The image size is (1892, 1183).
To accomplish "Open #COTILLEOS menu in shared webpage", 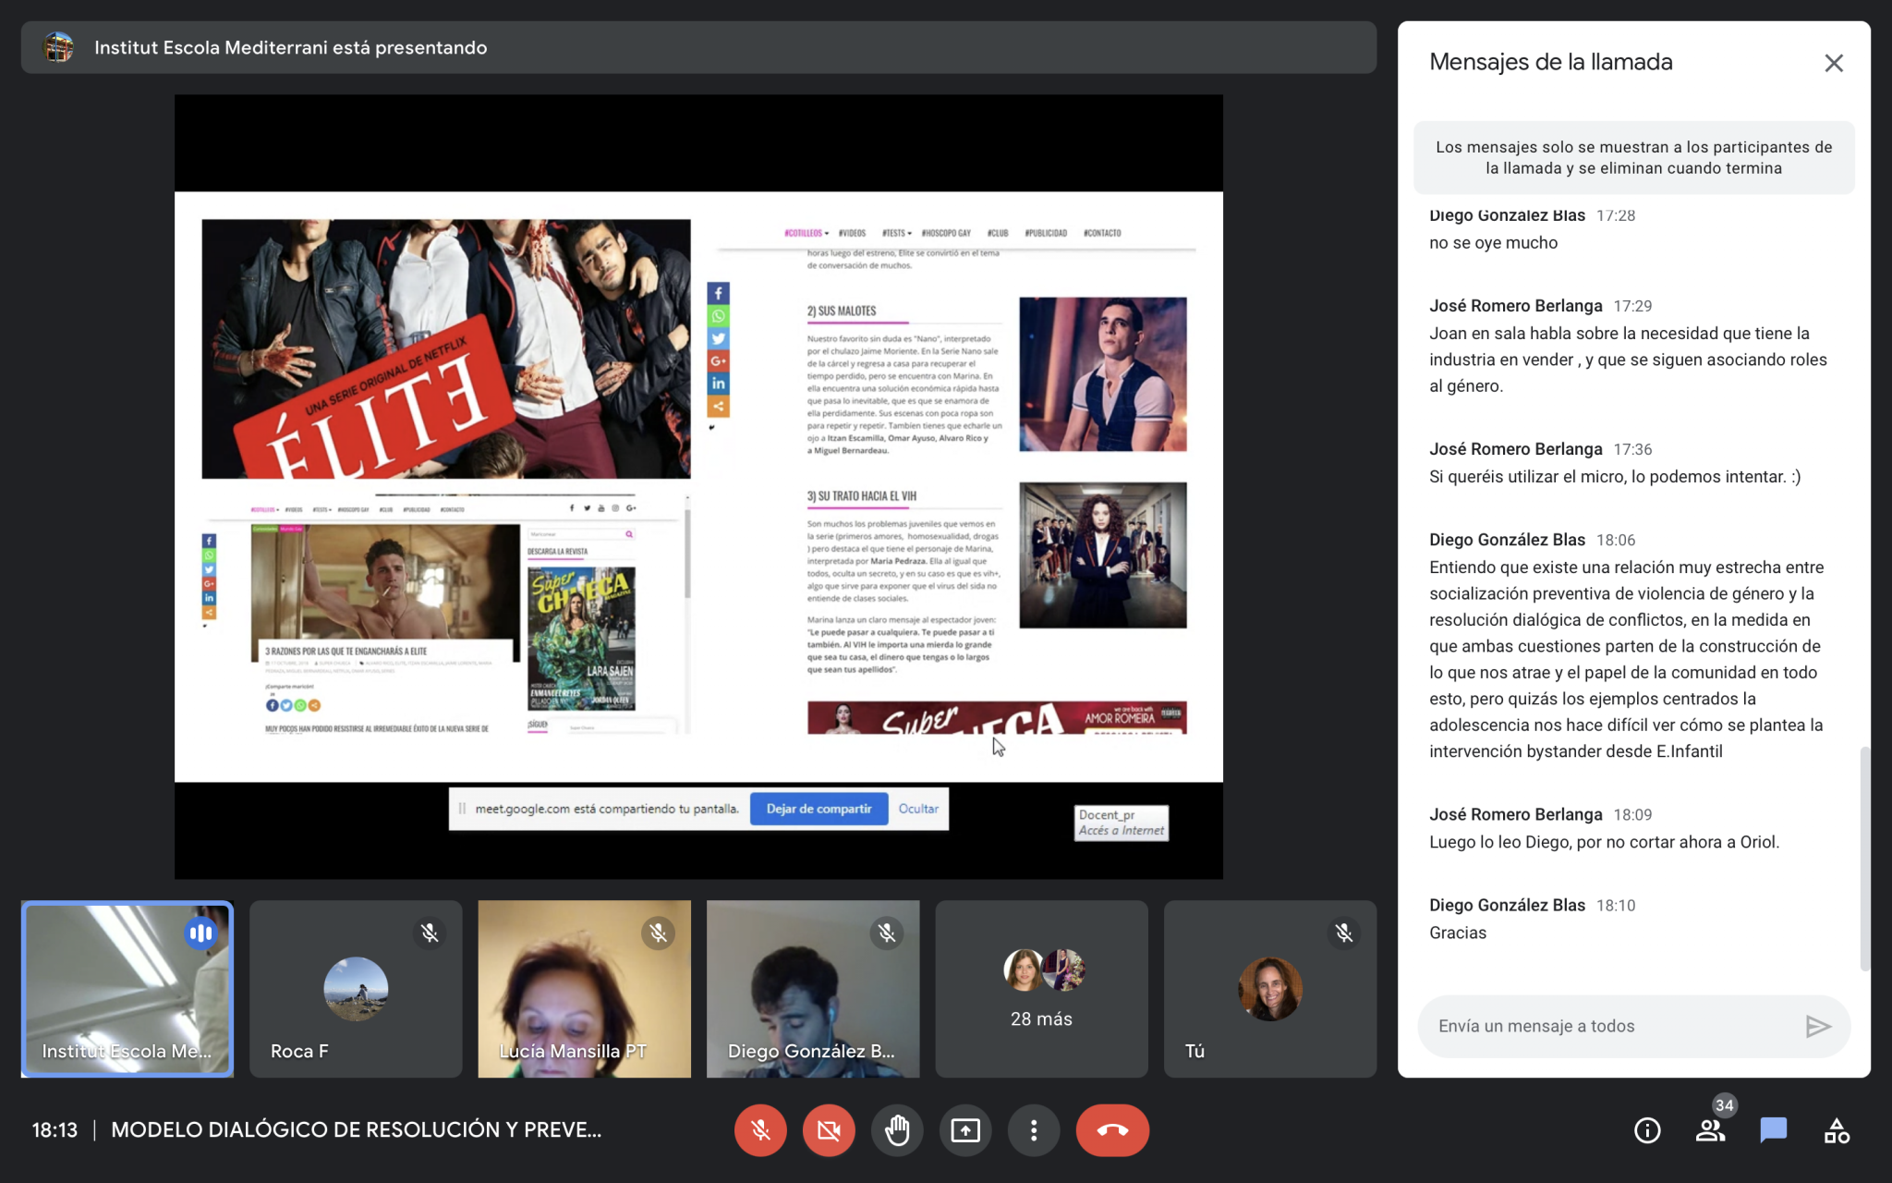I will [x=806, y=233].
